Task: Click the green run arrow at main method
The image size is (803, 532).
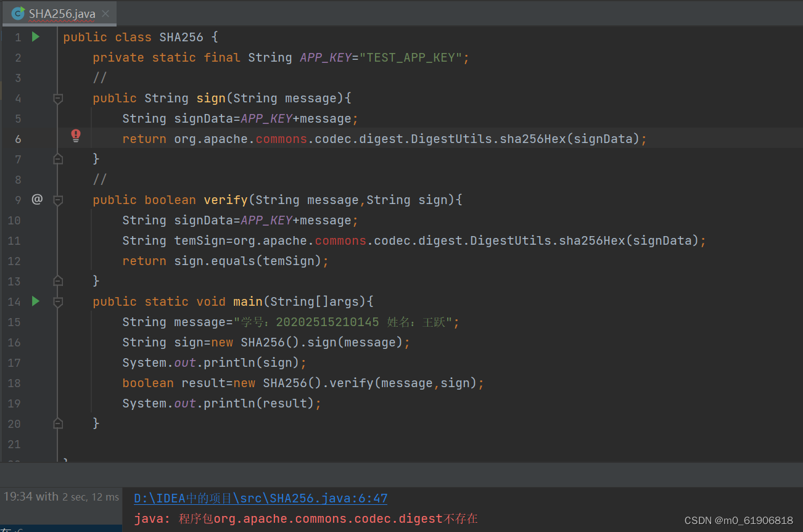Action: (x=35, y=301)
